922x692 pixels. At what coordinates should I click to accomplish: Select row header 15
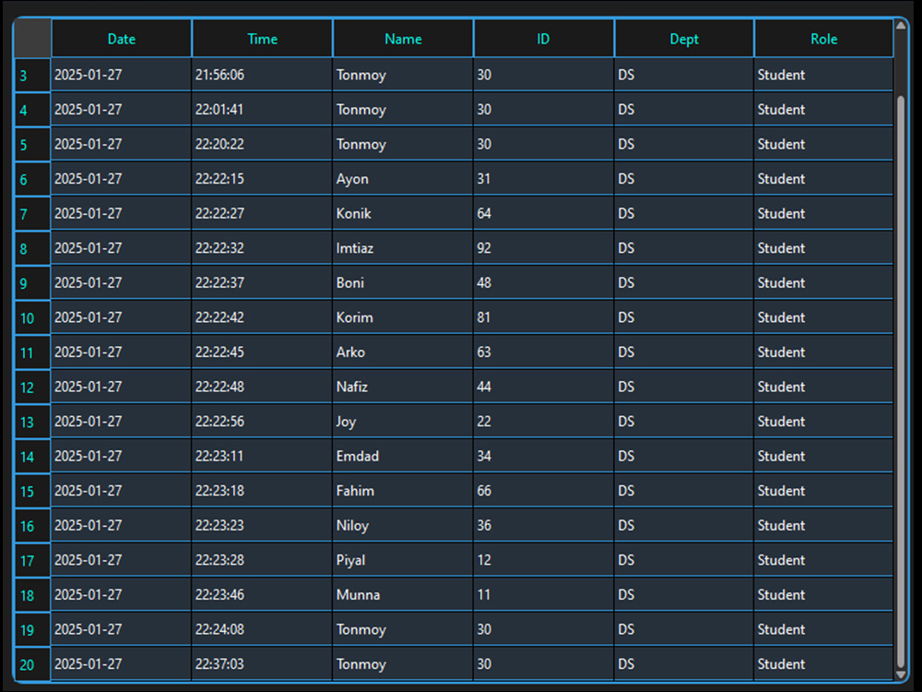click(32, 492)
